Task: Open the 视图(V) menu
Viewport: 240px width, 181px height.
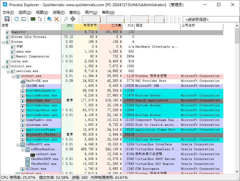Action: [42, 13]
